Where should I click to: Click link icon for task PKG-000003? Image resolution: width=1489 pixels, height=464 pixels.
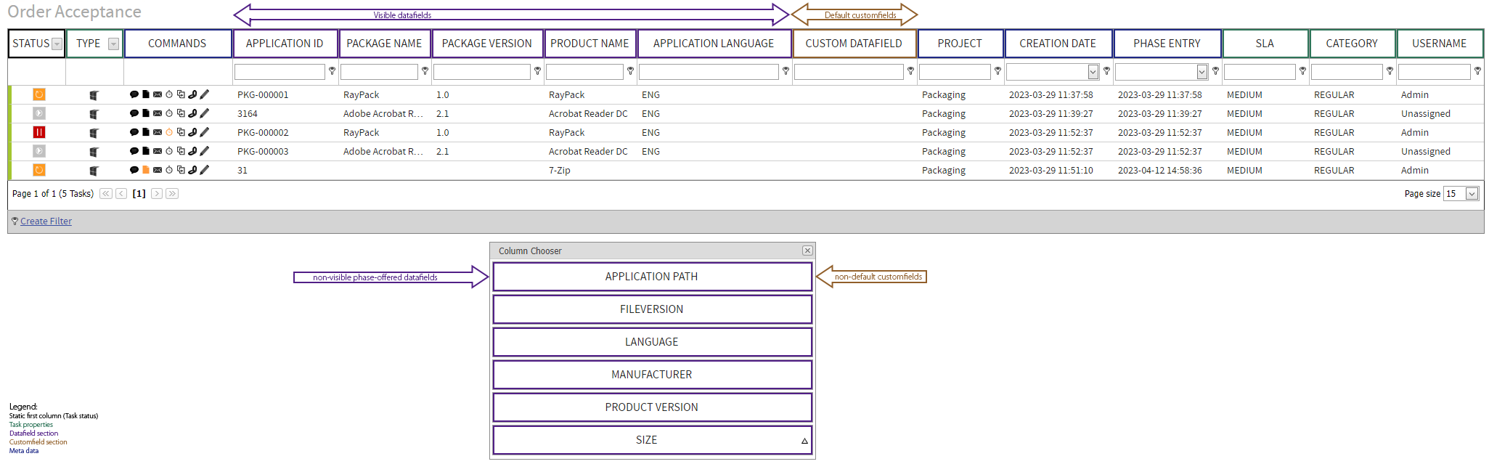coord(192,151)
